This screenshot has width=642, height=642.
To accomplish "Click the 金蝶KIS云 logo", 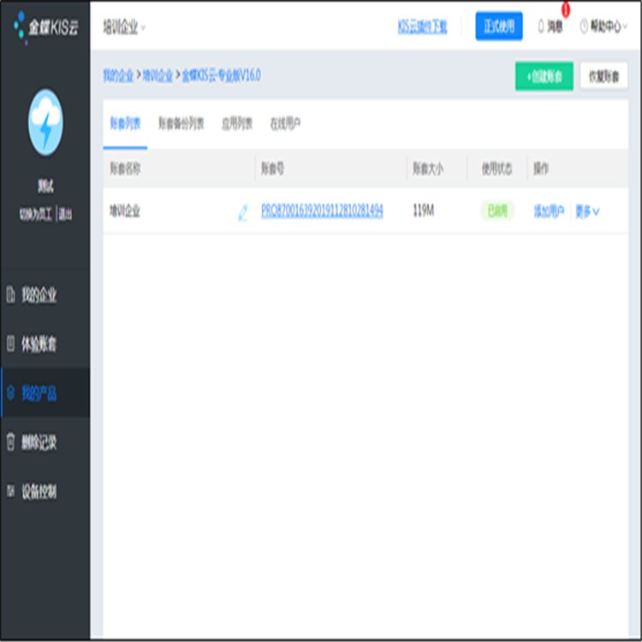I will pyautogui.click(x=45, y=27).
